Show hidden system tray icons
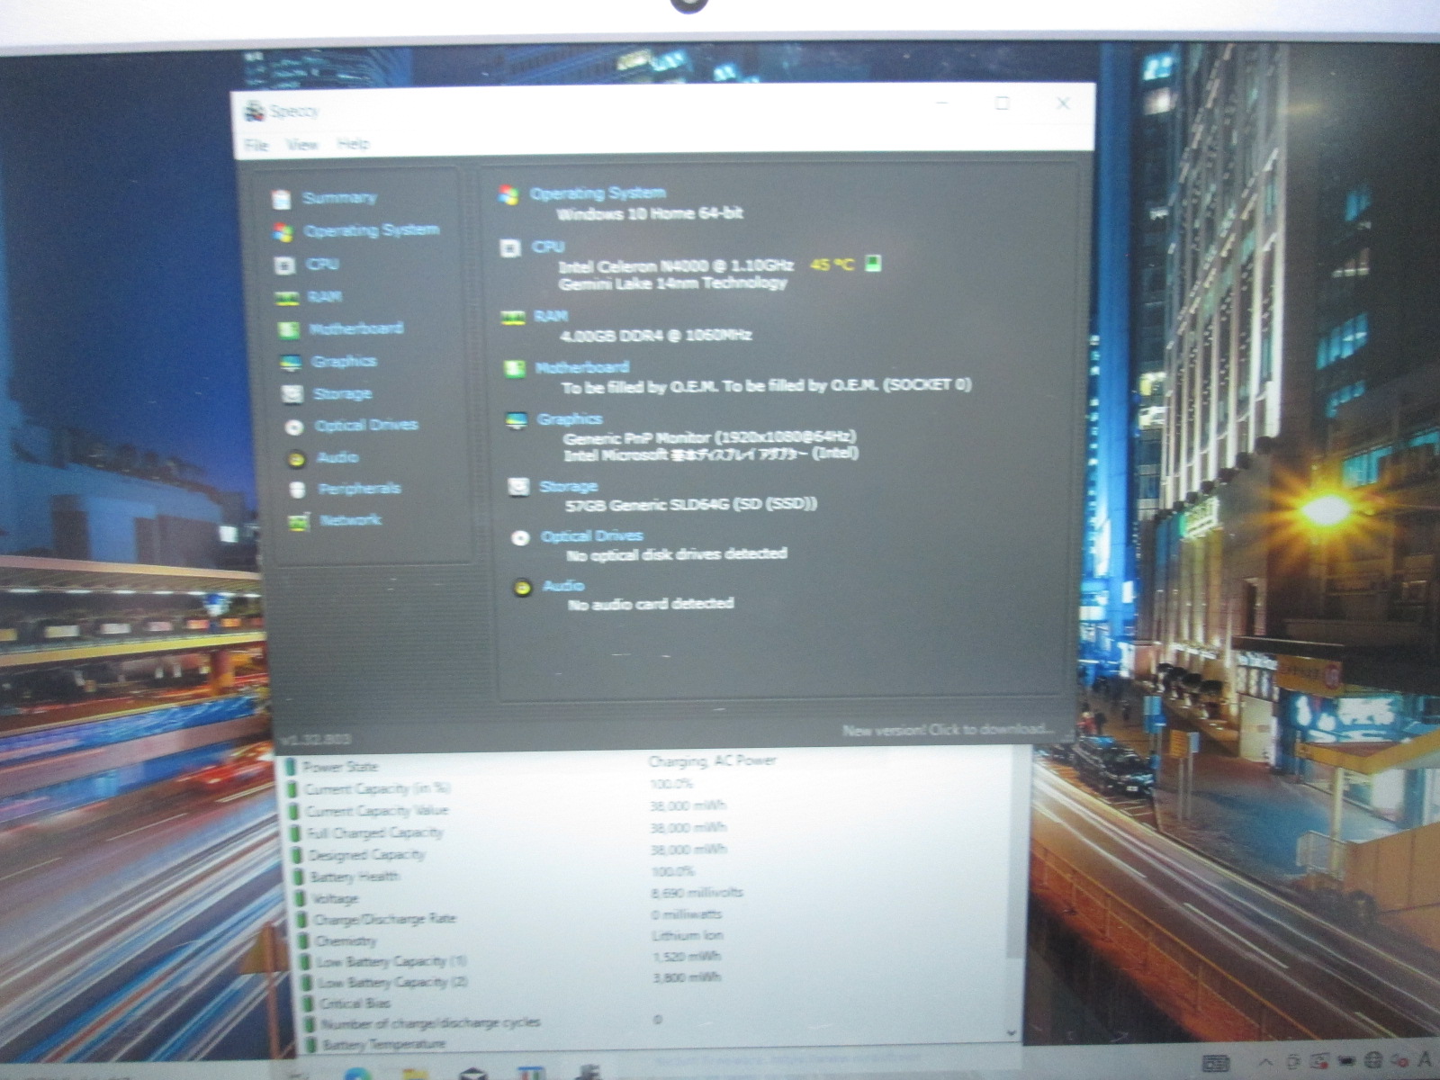 1265,1063
